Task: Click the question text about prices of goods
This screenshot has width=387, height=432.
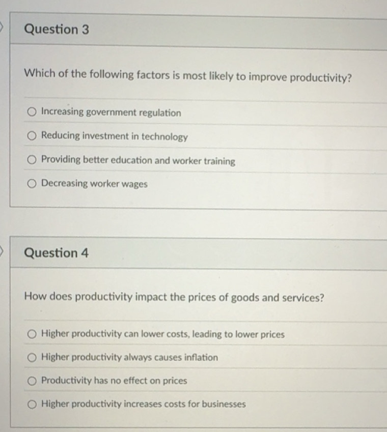Action: 174,298
